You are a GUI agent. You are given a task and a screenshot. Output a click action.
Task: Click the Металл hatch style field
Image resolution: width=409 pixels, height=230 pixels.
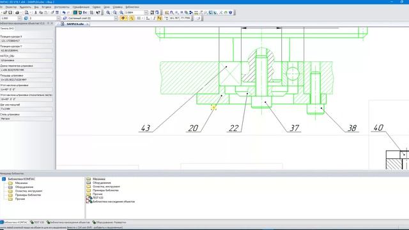tap(26, 119)
